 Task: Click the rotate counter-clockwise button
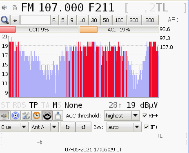tap(83, 127)
